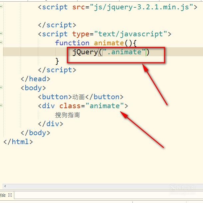The width and height of the screenshot is (203, 203).
Task: Place cursor on the word jQuery
Action: (85, 52)
